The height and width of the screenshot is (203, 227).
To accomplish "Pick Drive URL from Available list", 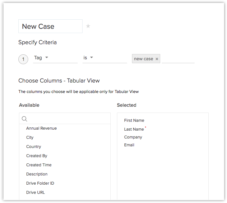I will (35, 193).
